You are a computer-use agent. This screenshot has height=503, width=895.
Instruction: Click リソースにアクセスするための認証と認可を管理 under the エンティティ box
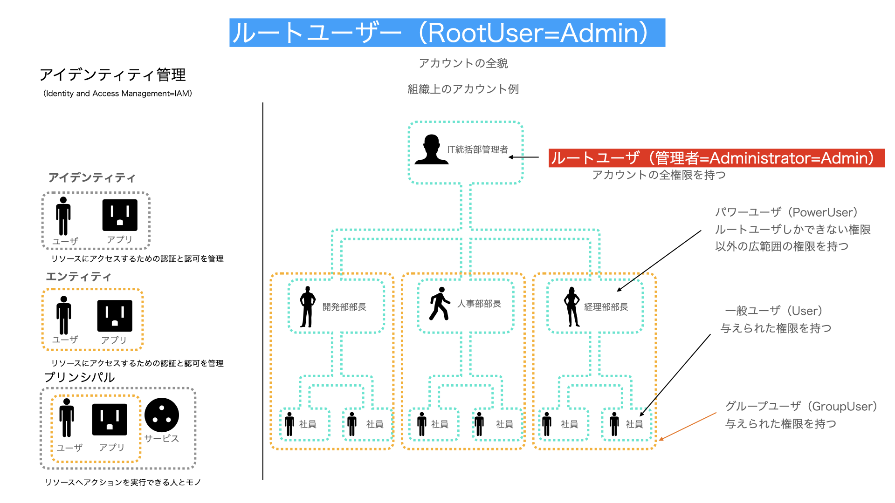[x=138, y=363]
